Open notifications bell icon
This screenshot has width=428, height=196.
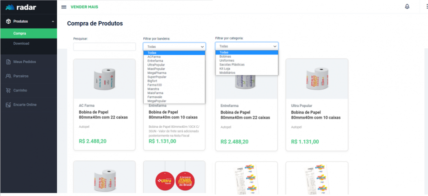coord(407,7)
